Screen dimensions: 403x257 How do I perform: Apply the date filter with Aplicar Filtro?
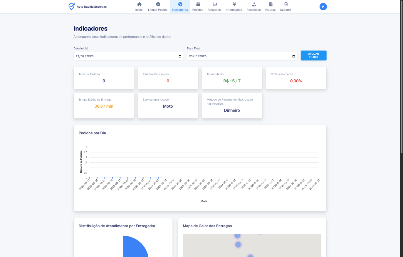click(313, 55)
